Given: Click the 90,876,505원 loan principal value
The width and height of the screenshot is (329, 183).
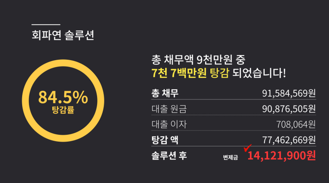Looking at the screenshot, I should [x=288, y=109].
